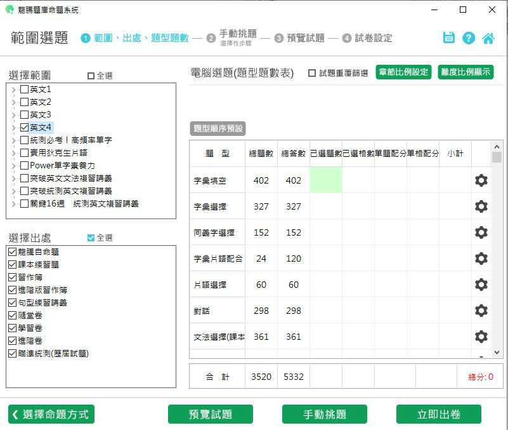This screenshot has width=508, height=430.
Task: Toggle 全選 checkbox for 選擇出處
Action: coord(91,238)
